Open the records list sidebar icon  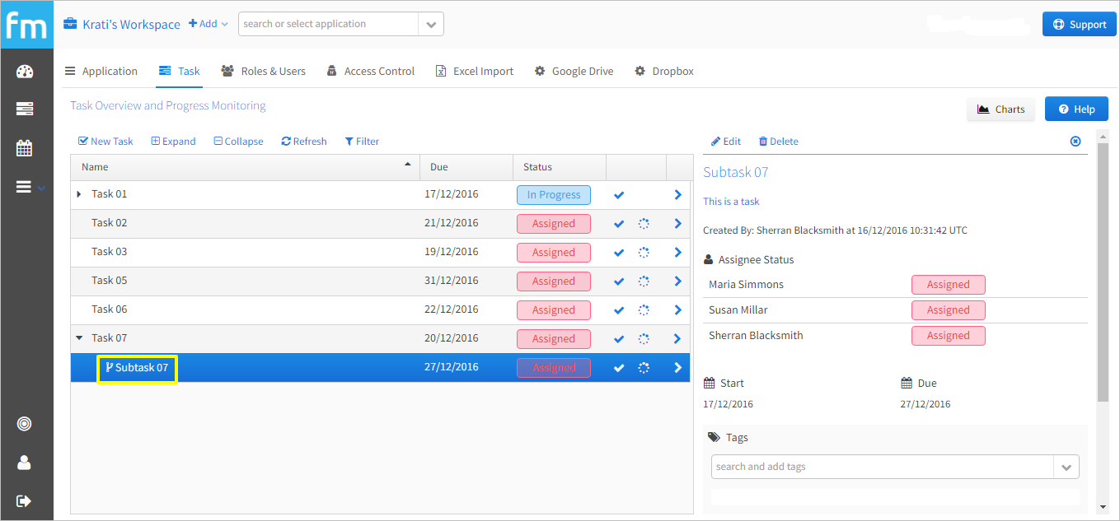pos(25,109)
